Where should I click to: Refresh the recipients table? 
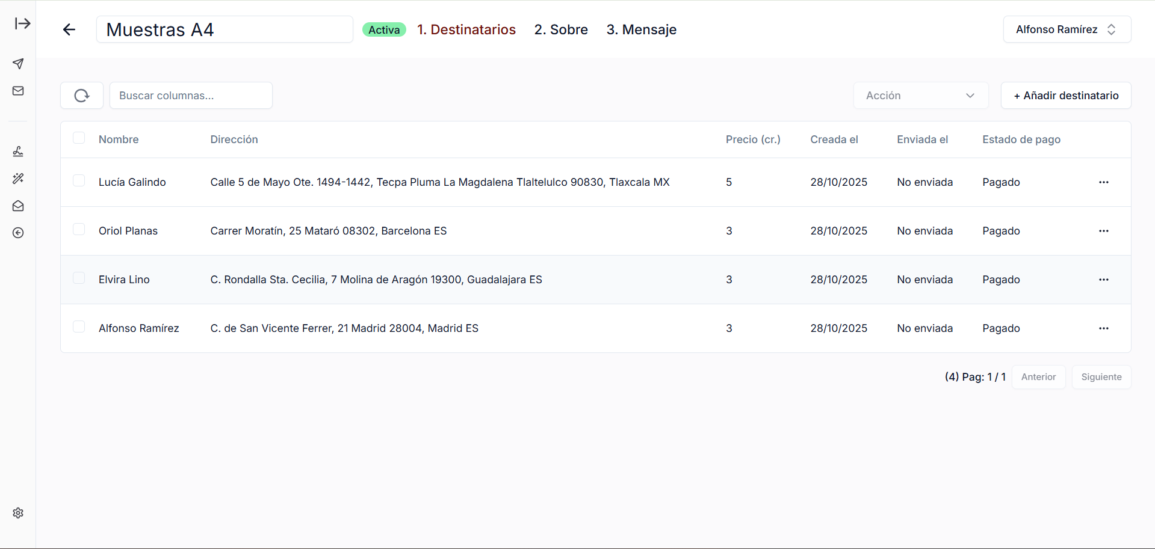click(x=82, y=96)
